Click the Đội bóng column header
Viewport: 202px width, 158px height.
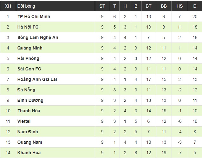(26, 6)
